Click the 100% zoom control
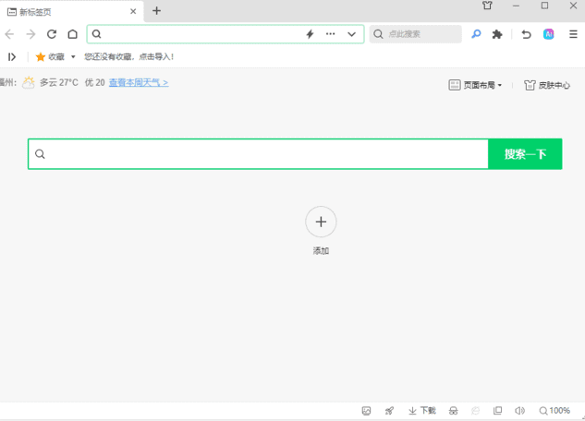This screenshot has height=421, width=585. [555, 411]
